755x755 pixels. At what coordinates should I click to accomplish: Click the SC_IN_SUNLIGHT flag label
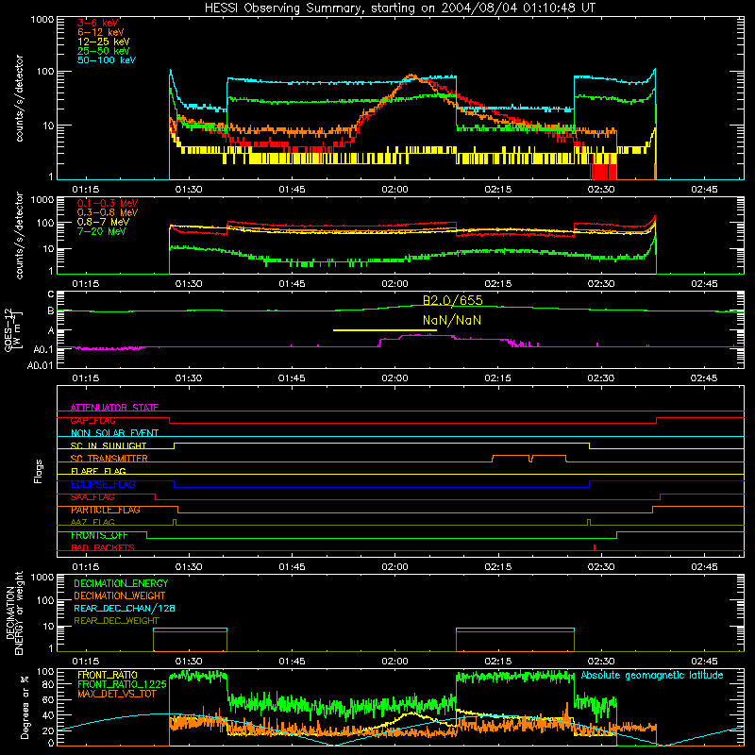click(109, 445)
